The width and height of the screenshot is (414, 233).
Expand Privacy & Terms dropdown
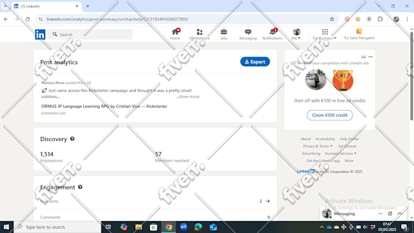318,146
